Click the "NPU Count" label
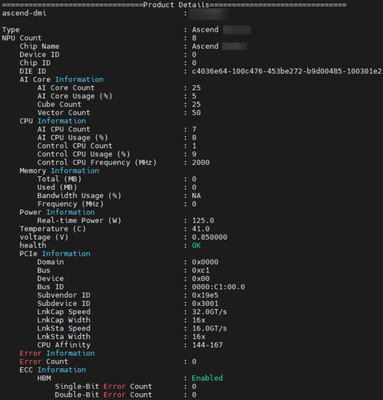Viewport: 383px width, 400px height. tap(22, 38)
